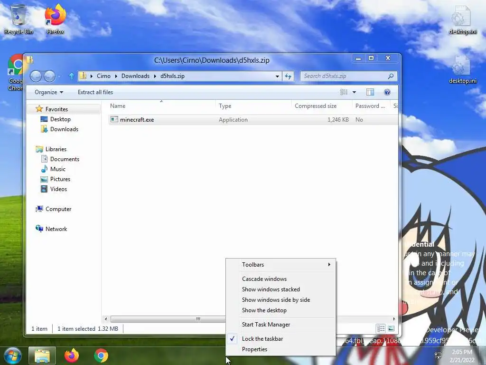Click the d5hxls.zip breadcrumb segment

click(172, 76)
